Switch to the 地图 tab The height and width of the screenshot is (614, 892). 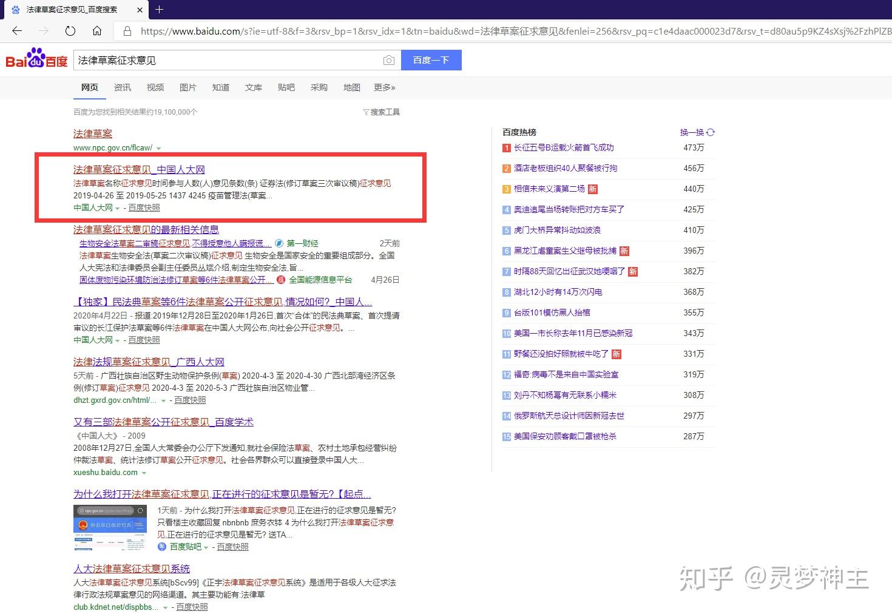(352, 87)
